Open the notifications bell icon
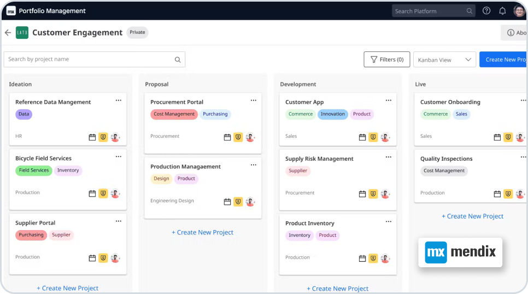 502,11
